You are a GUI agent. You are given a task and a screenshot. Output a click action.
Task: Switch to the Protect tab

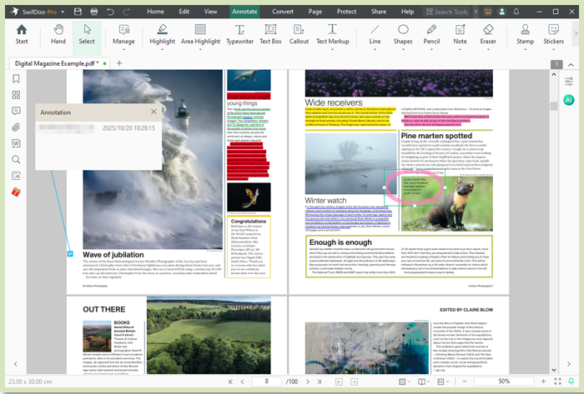click(x=346, y=11)
